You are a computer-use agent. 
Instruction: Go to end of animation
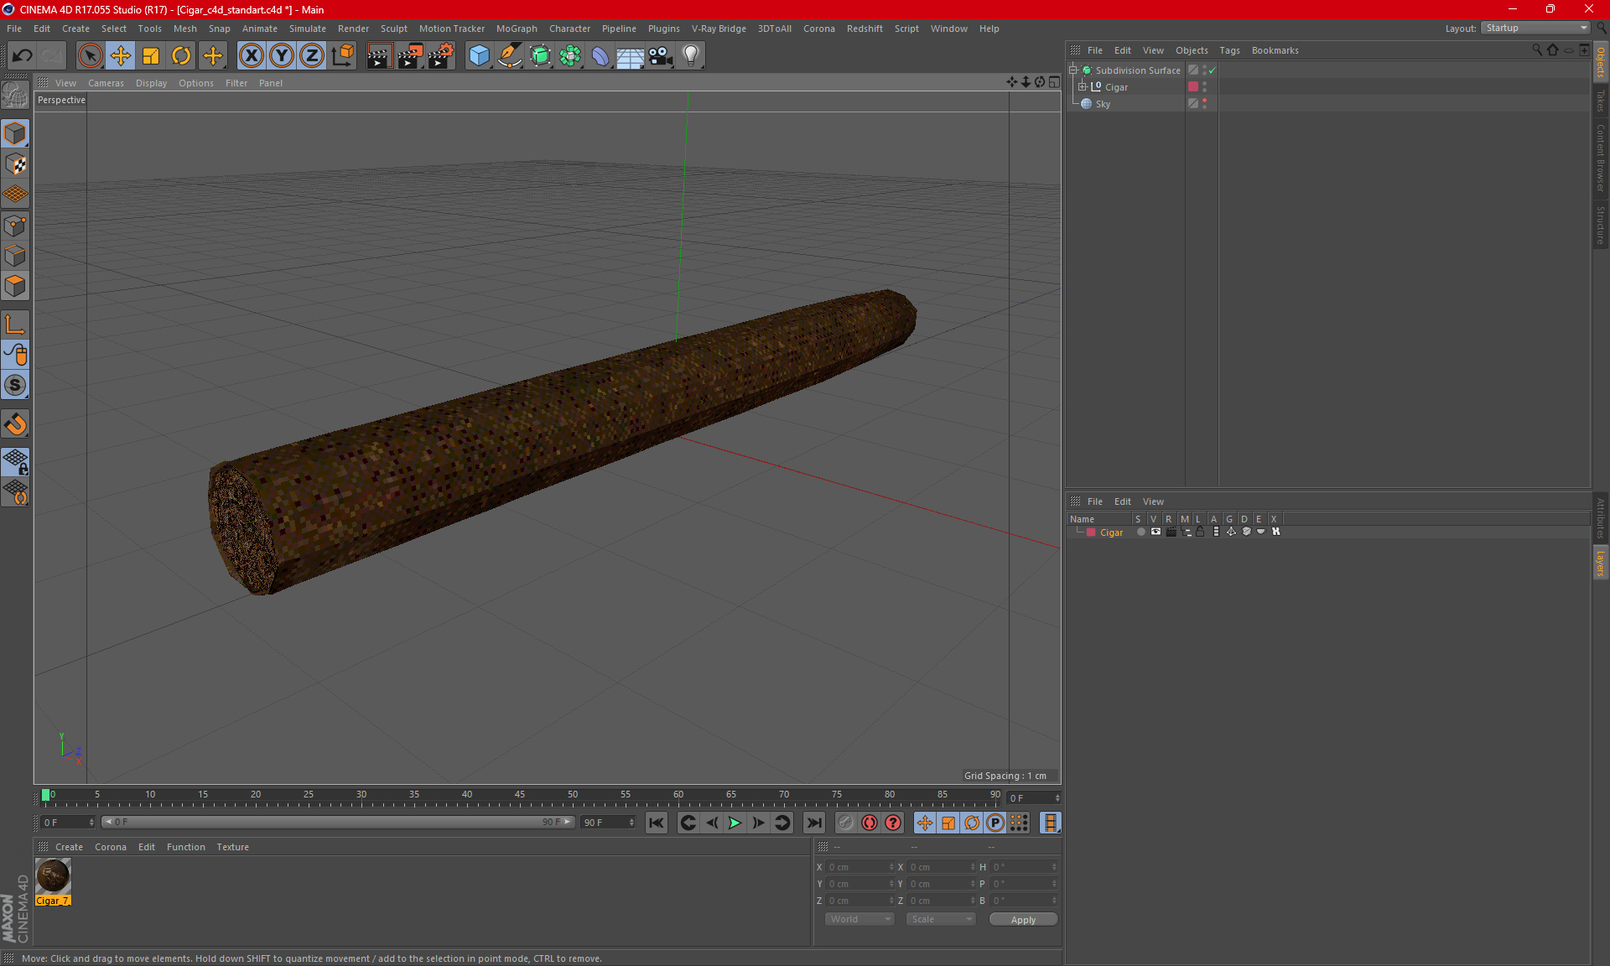pyautogui.click(x=813, y=823)
